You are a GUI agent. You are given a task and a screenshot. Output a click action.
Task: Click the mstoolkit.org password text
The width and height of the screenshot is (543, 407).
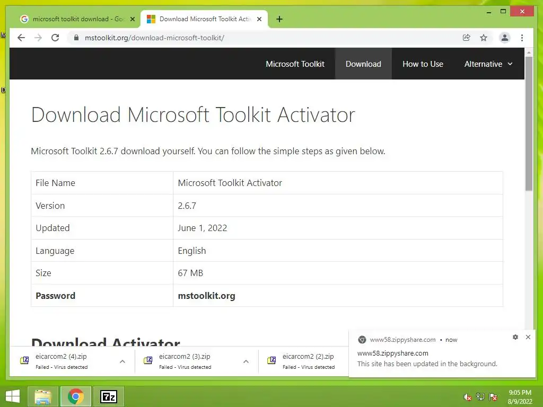pos(206,296)
